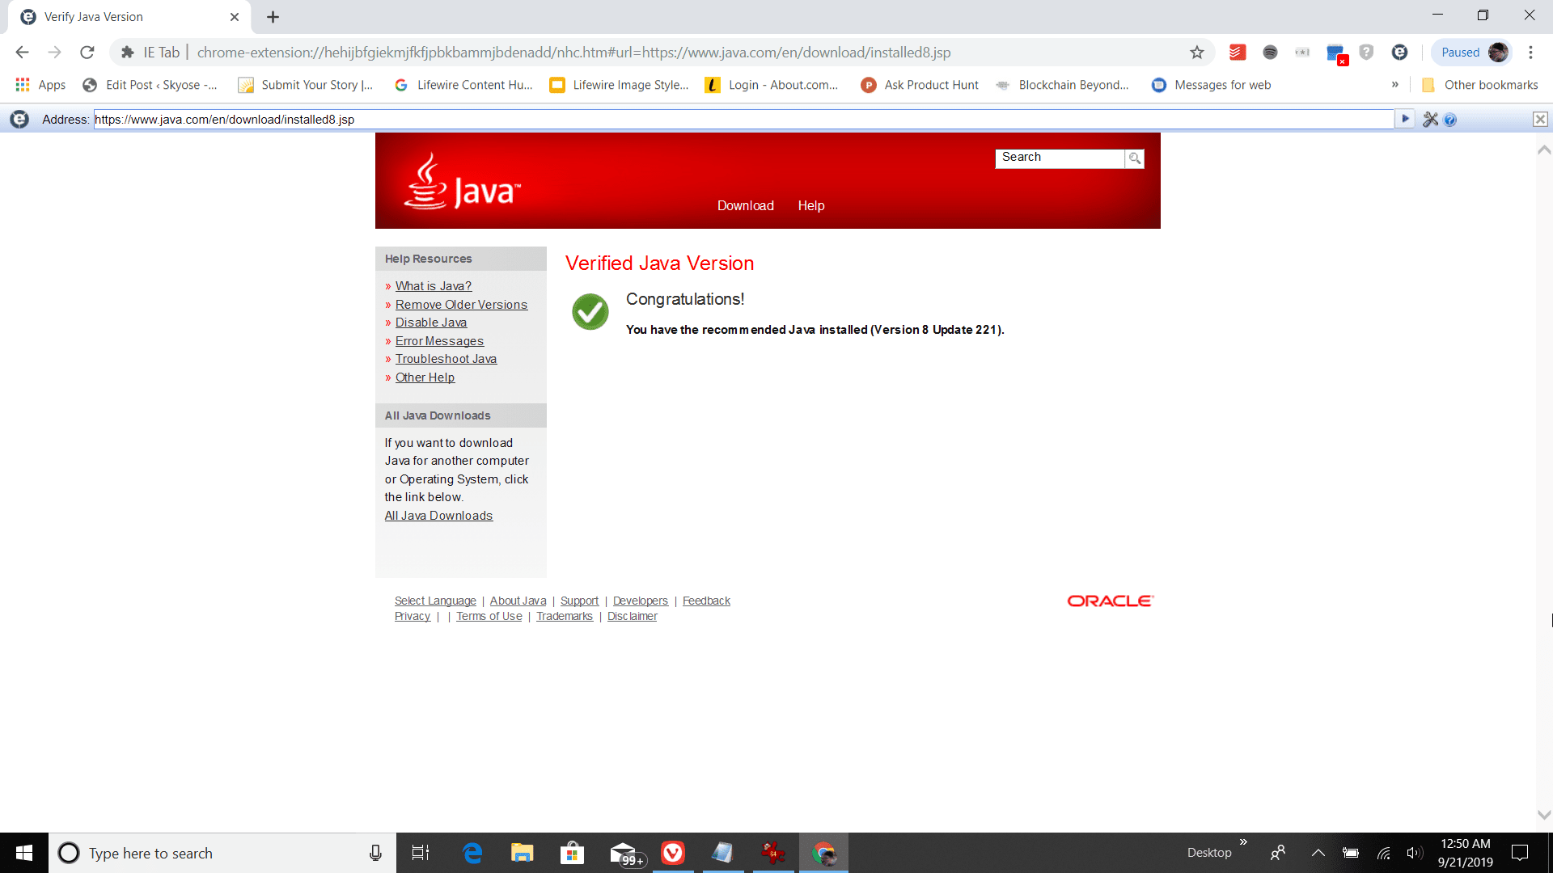Open the Ask Product Hunt bookmark
This screenshot has width=1553, height=873.
coord(920,85)
